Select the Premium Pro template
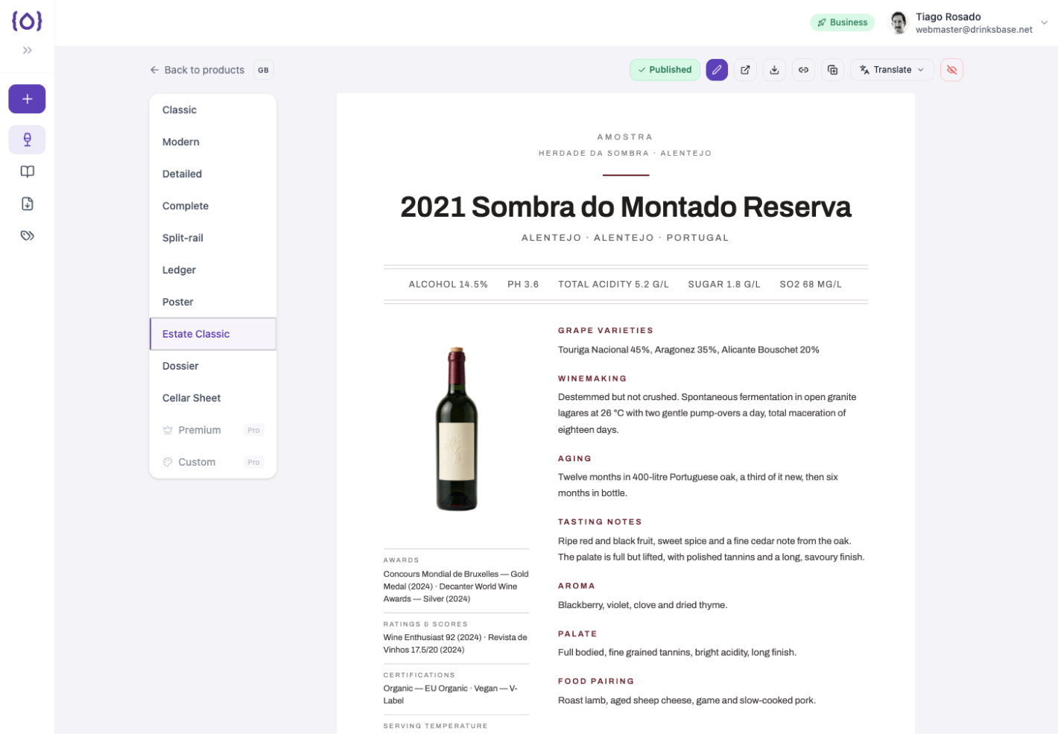Image resolution: width=1058 pixels, height=734 pixels. (213, 430)
